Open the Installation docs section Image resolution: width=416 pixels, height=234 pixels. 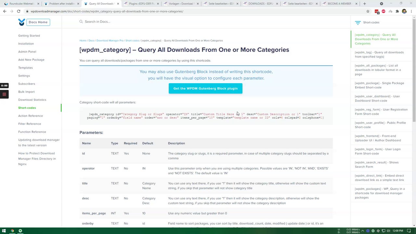point(26,44)
